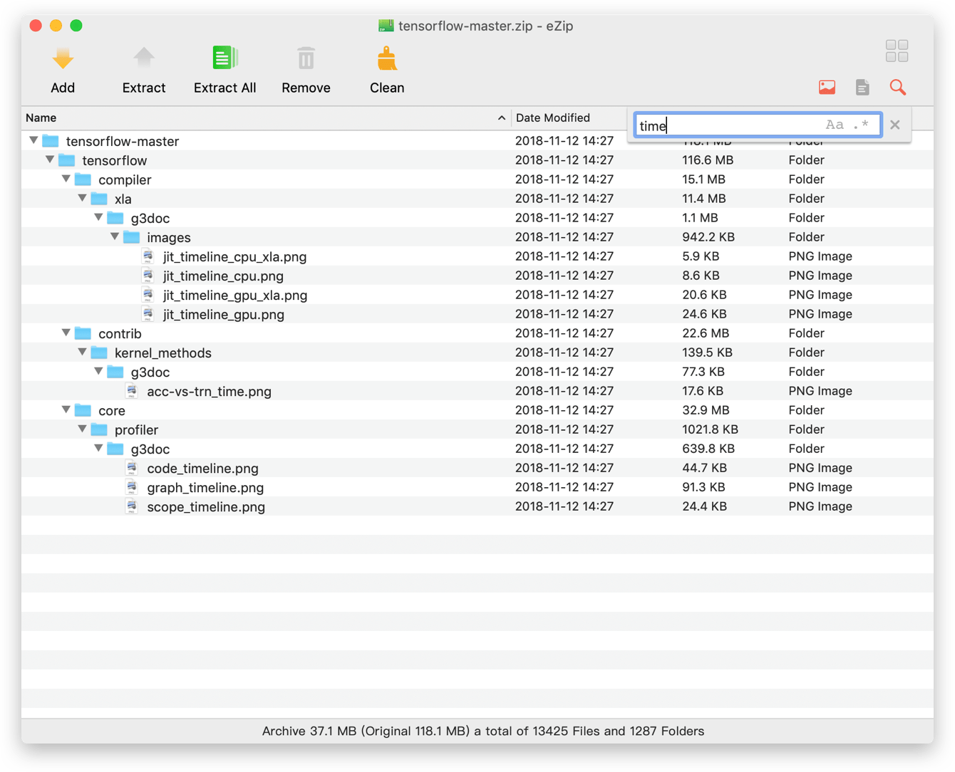Screen dimensions: 955x772
Task: Click the Extract toolbar icon
Action: pos(144,59)
